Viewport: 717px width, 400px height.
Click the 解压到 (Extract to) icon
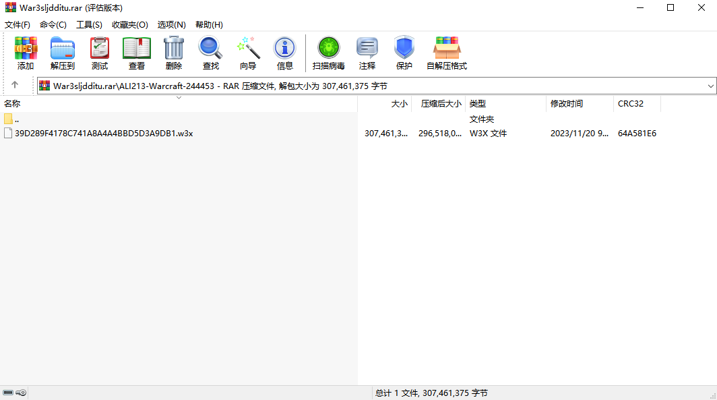pyautogui.click(x=63, y=53)
